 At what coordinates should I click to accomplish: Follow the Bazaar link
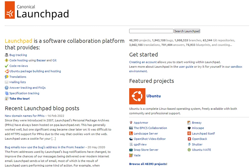[41, 60]
